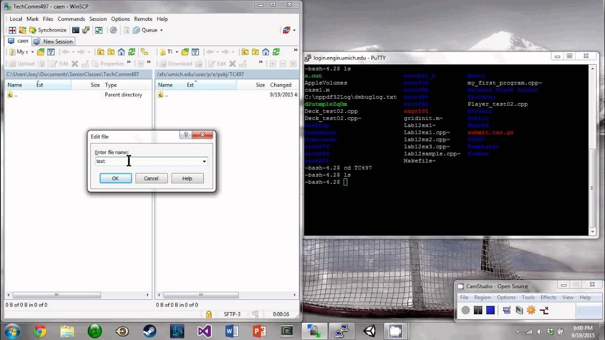Click the Upload button in local toolbar
The image size is (605, 340).
22,64
